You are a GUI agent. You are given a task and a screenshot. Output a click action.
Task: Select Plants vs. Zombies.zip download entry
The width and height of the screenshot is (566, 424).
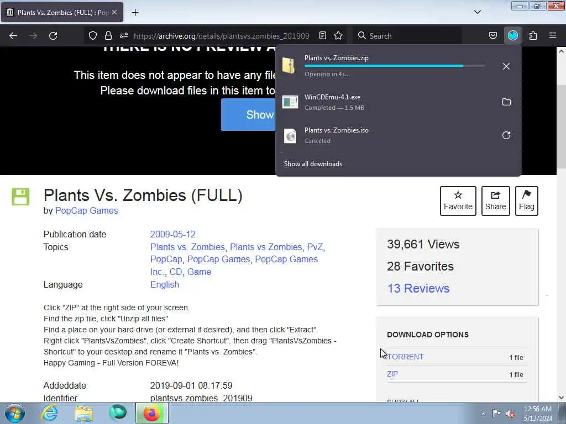click(399, 66)
